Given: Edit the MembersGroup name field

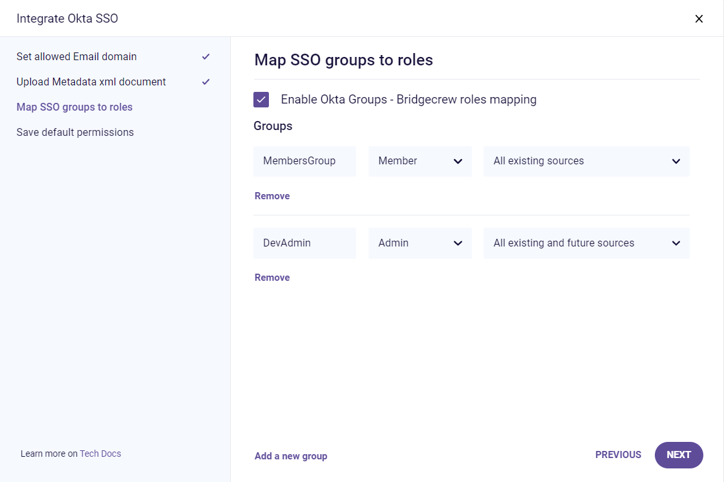Looking at the screenshot, I should coord(304,161).
